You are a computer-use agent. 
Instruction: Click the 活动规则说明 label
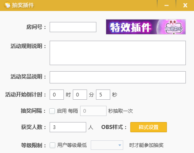click(x=28, y=46)
